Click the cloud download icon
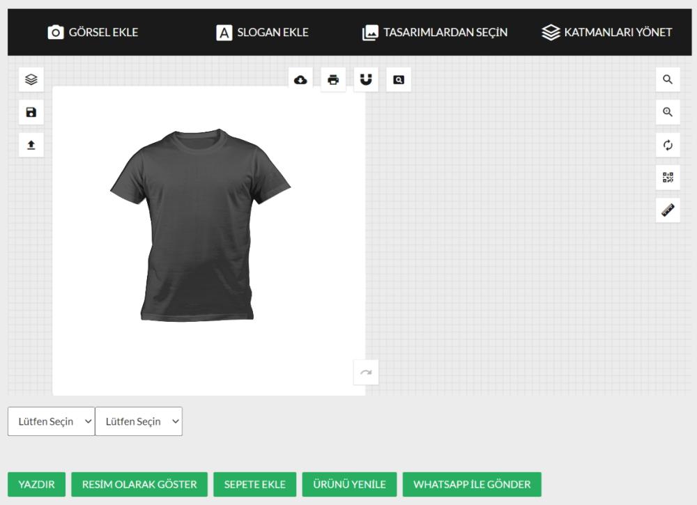The image size is (697, 505). tap(300, 79)
